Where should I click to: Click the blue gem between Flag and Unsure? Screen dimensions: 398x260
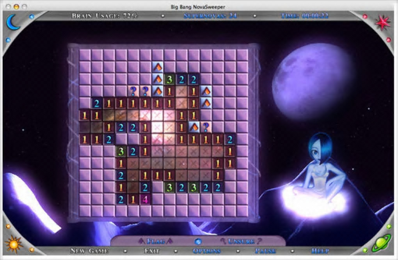(x=198, y=241)
